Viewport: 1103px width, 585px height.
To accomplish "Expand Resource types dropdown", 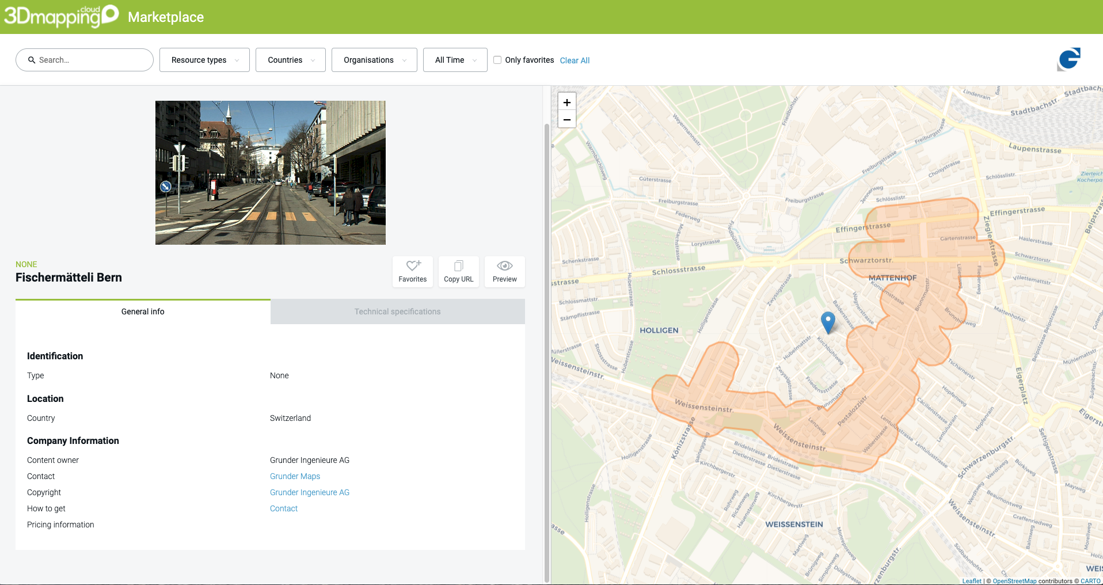I will [204, 60].
